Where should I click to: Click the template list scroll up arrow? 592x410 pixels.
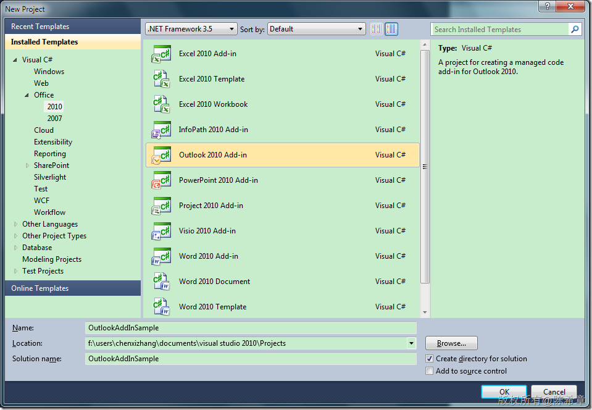coord(425,44)
